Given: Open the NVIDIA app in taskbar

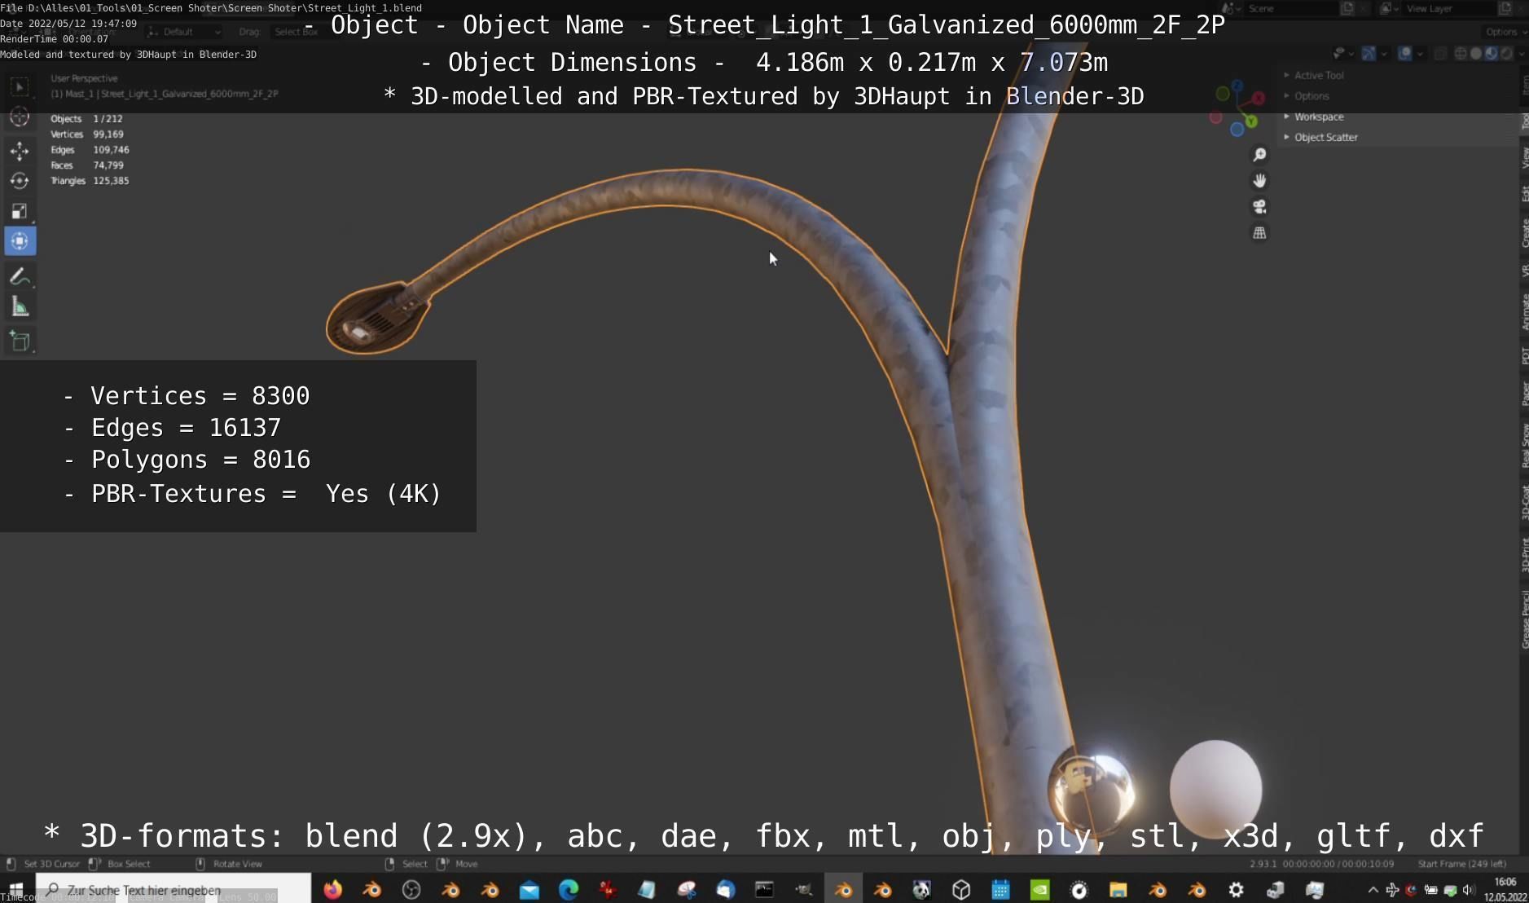Looking at the screenshot, I should click(x=1039, y=890).
